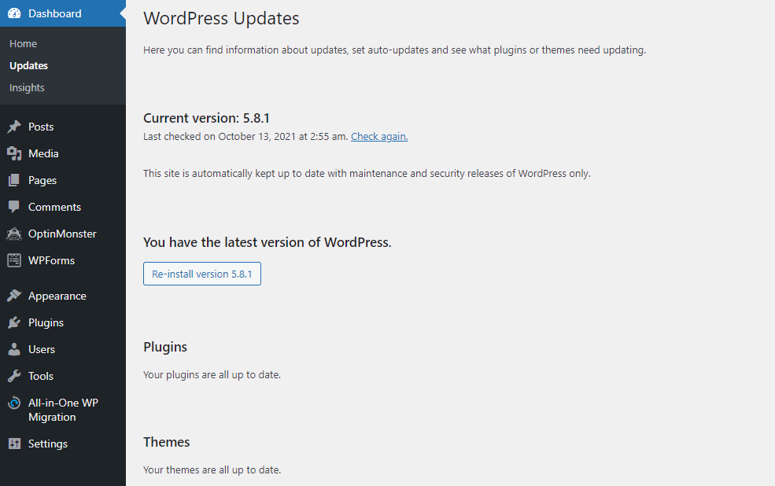Open the Appearance menu label
The image size is (775, 486).
pos(57,296)
